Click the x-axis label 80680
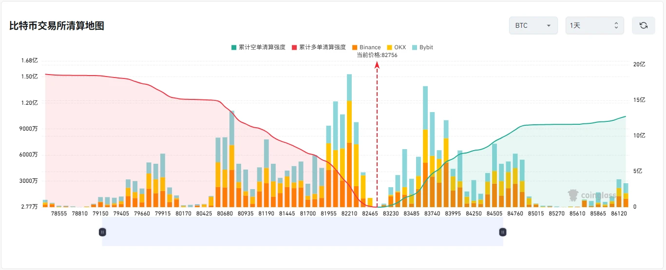The image size is (666, 270). (225, 213)
